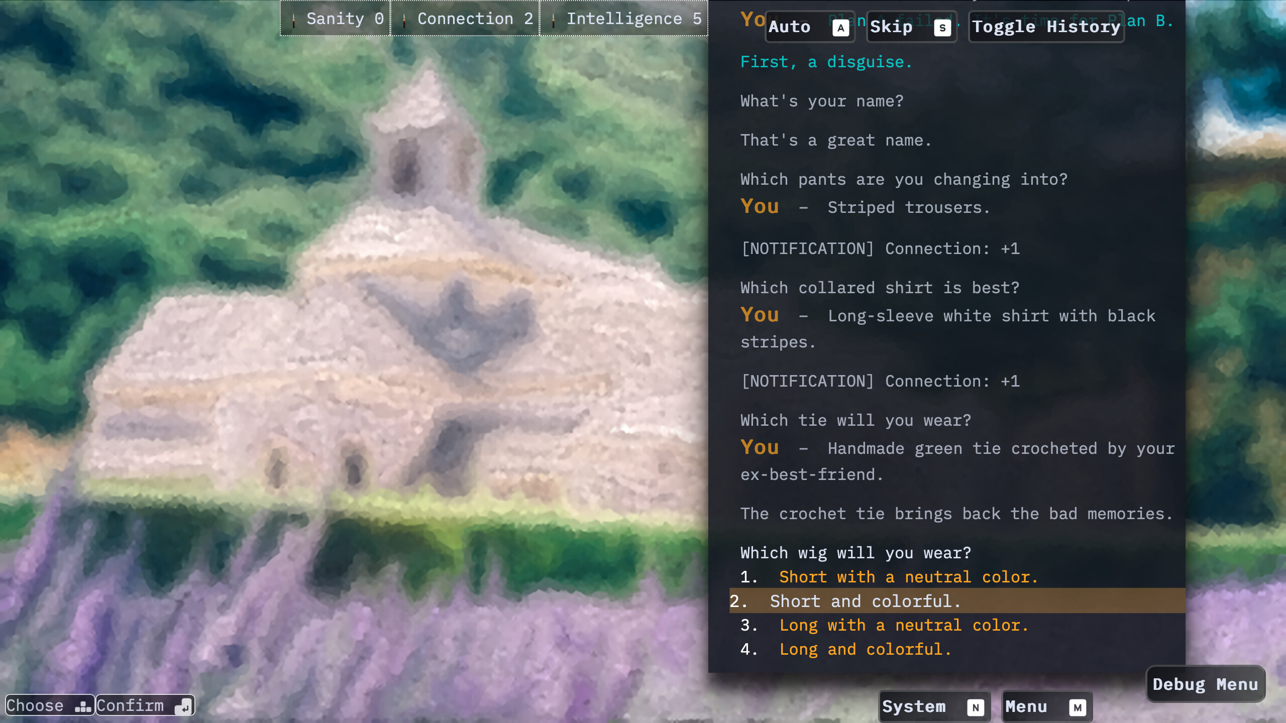
Task: Click the S keycap icon on Skip button
Action: (x=943, y=28)
